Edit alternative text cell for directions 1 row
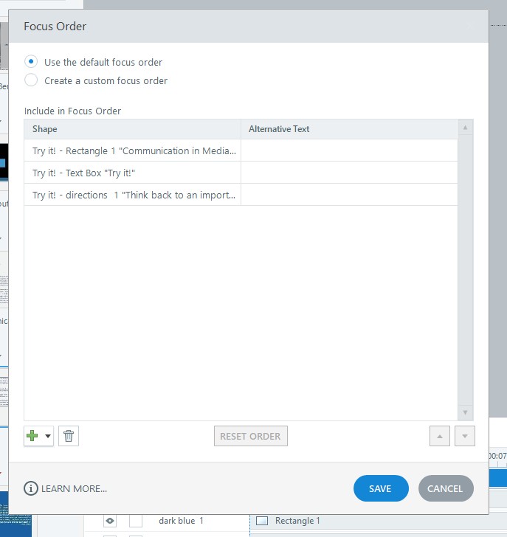507x537 pixels. coord(349,195)
